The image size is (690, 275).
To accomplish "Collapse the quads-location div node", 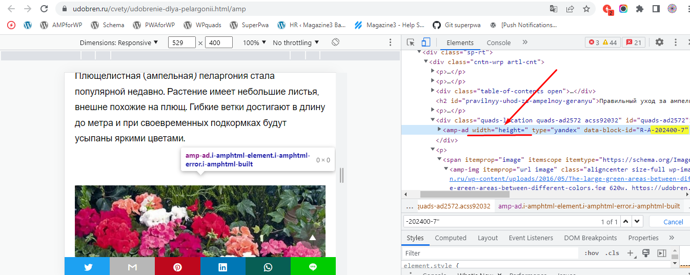I will point(432,120).
